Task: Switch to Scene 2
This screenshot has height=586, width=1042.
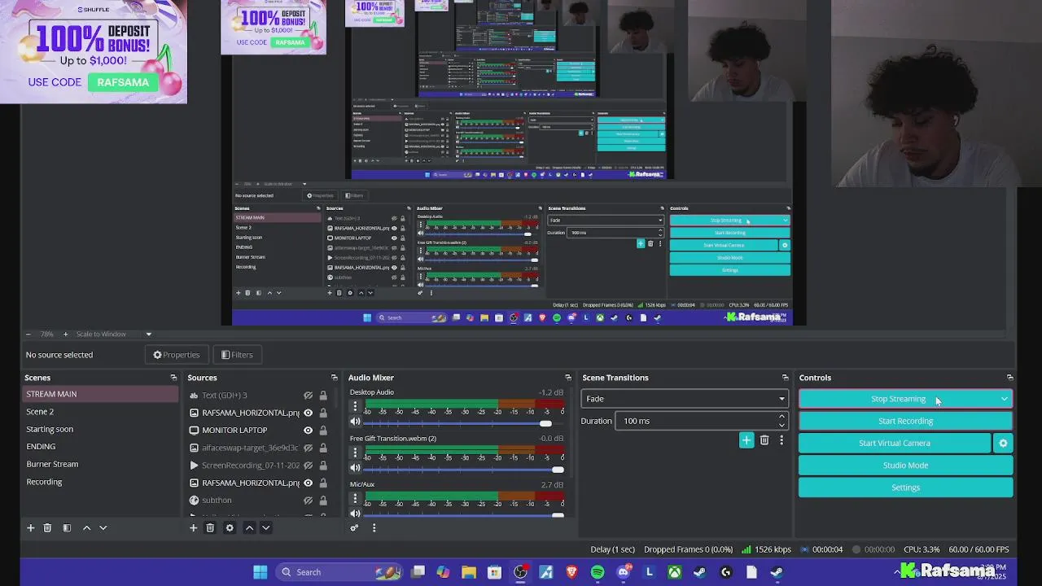Action: 100,412
